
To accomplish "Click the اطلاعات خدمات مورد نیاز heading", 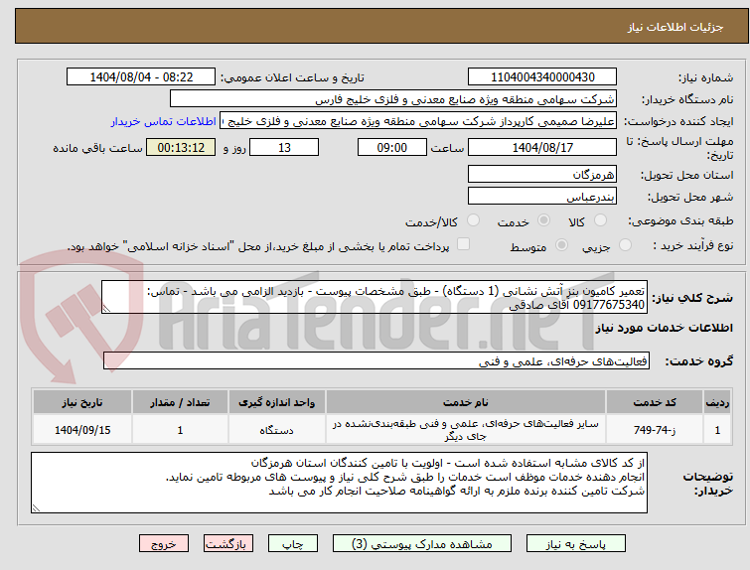I will coord(664,328).
